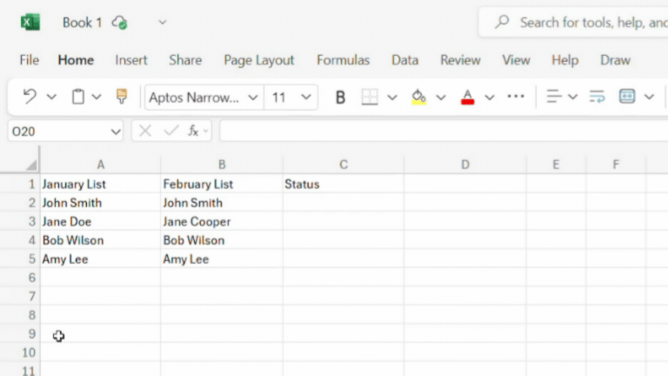Open the File menu
The height and width of the screenshot is (376, 668).
point(29,60)
